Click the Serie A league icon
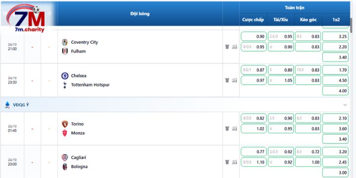 (7, 105)
